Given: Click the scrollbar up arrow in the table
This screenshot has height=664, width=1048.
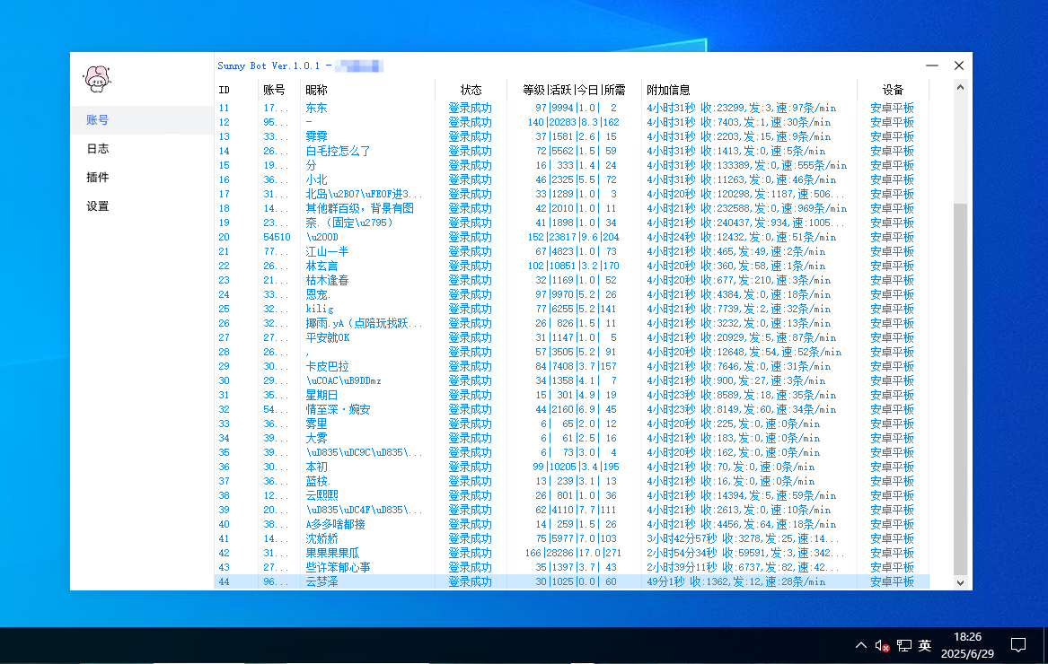Looking at the screenshot, I should [960, 87].
